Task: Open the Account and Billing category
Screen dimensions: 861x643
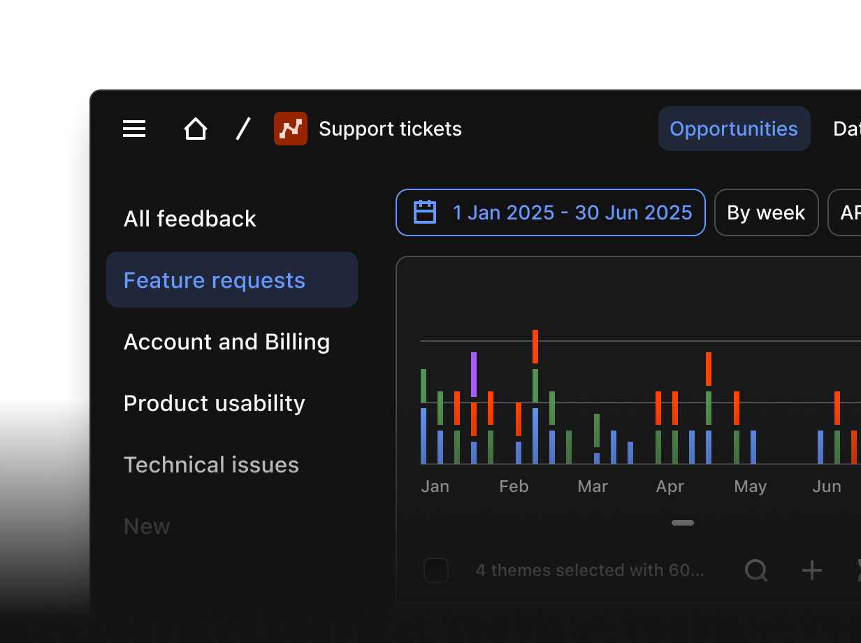Action: click(226, 342)
